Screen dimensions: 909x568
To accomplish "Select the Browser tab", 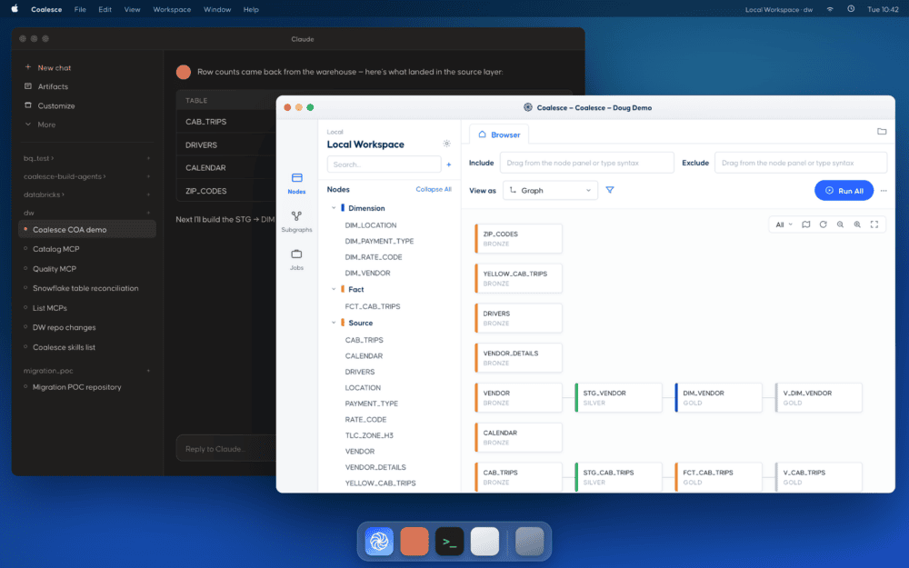I will pyautogui.click(x=499, y=135).
